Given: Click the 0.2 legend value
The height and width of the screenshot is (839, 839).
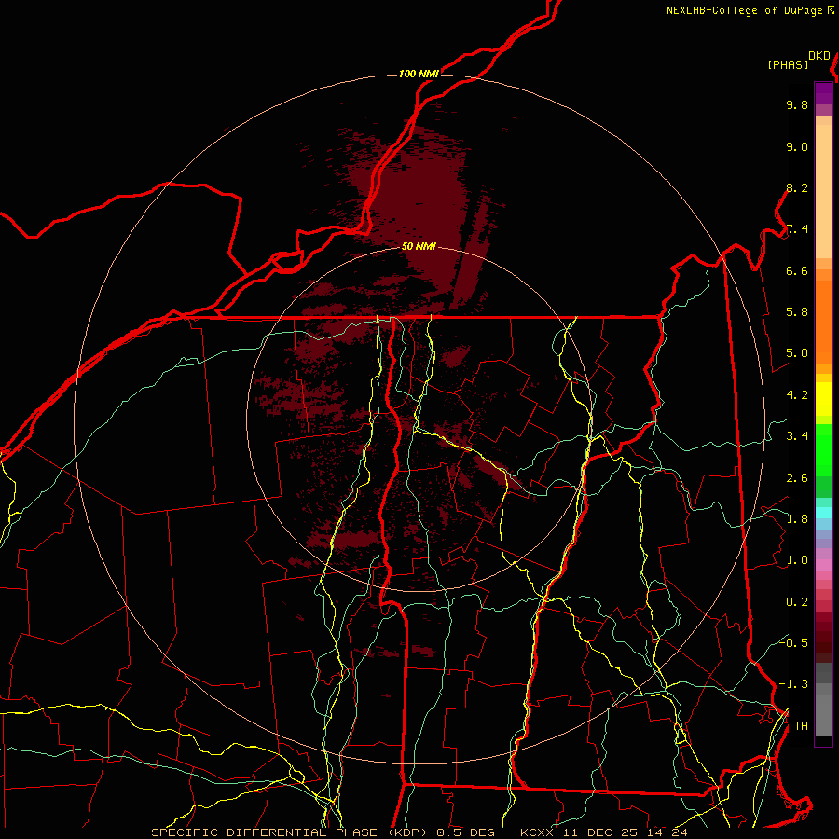Looking at the screenshot, I should coord(797,602).
